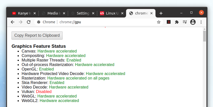Viewport: 213px width, 107px height.
Task: Reload the chrome://gpu page
Action: tap(29, 22)
